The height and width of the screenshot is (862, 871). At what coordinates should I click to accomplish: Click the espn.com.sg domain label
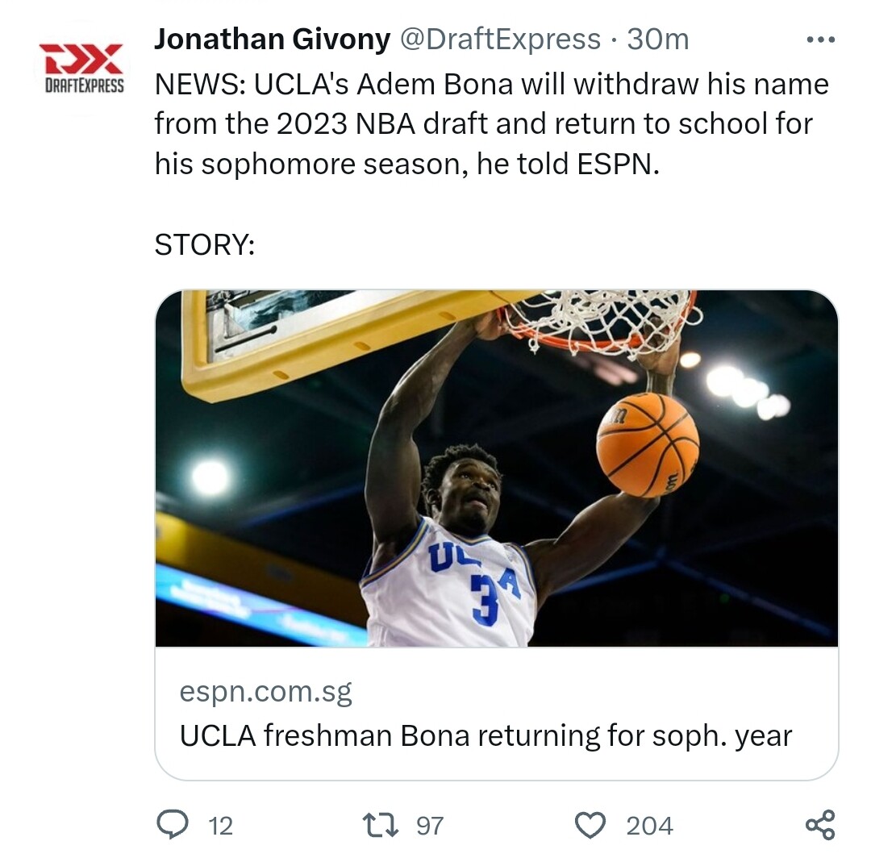[265, 692]
